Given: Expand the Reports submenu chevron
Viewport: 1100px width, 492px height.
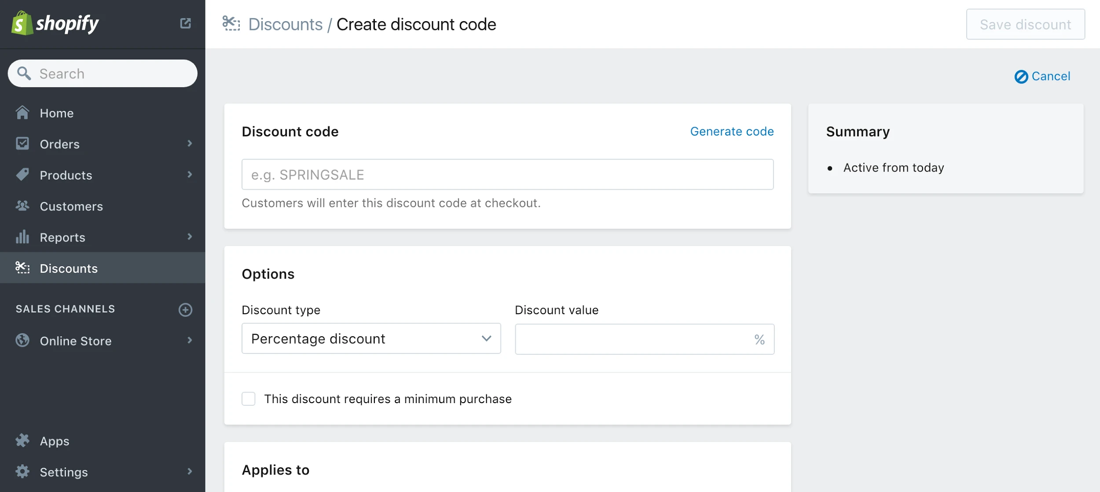Looking at the screenshot, I should [190, 237].
